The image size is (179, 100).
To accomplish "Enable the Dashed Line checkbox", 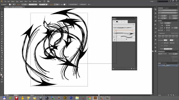I will [x=159, y=33].
